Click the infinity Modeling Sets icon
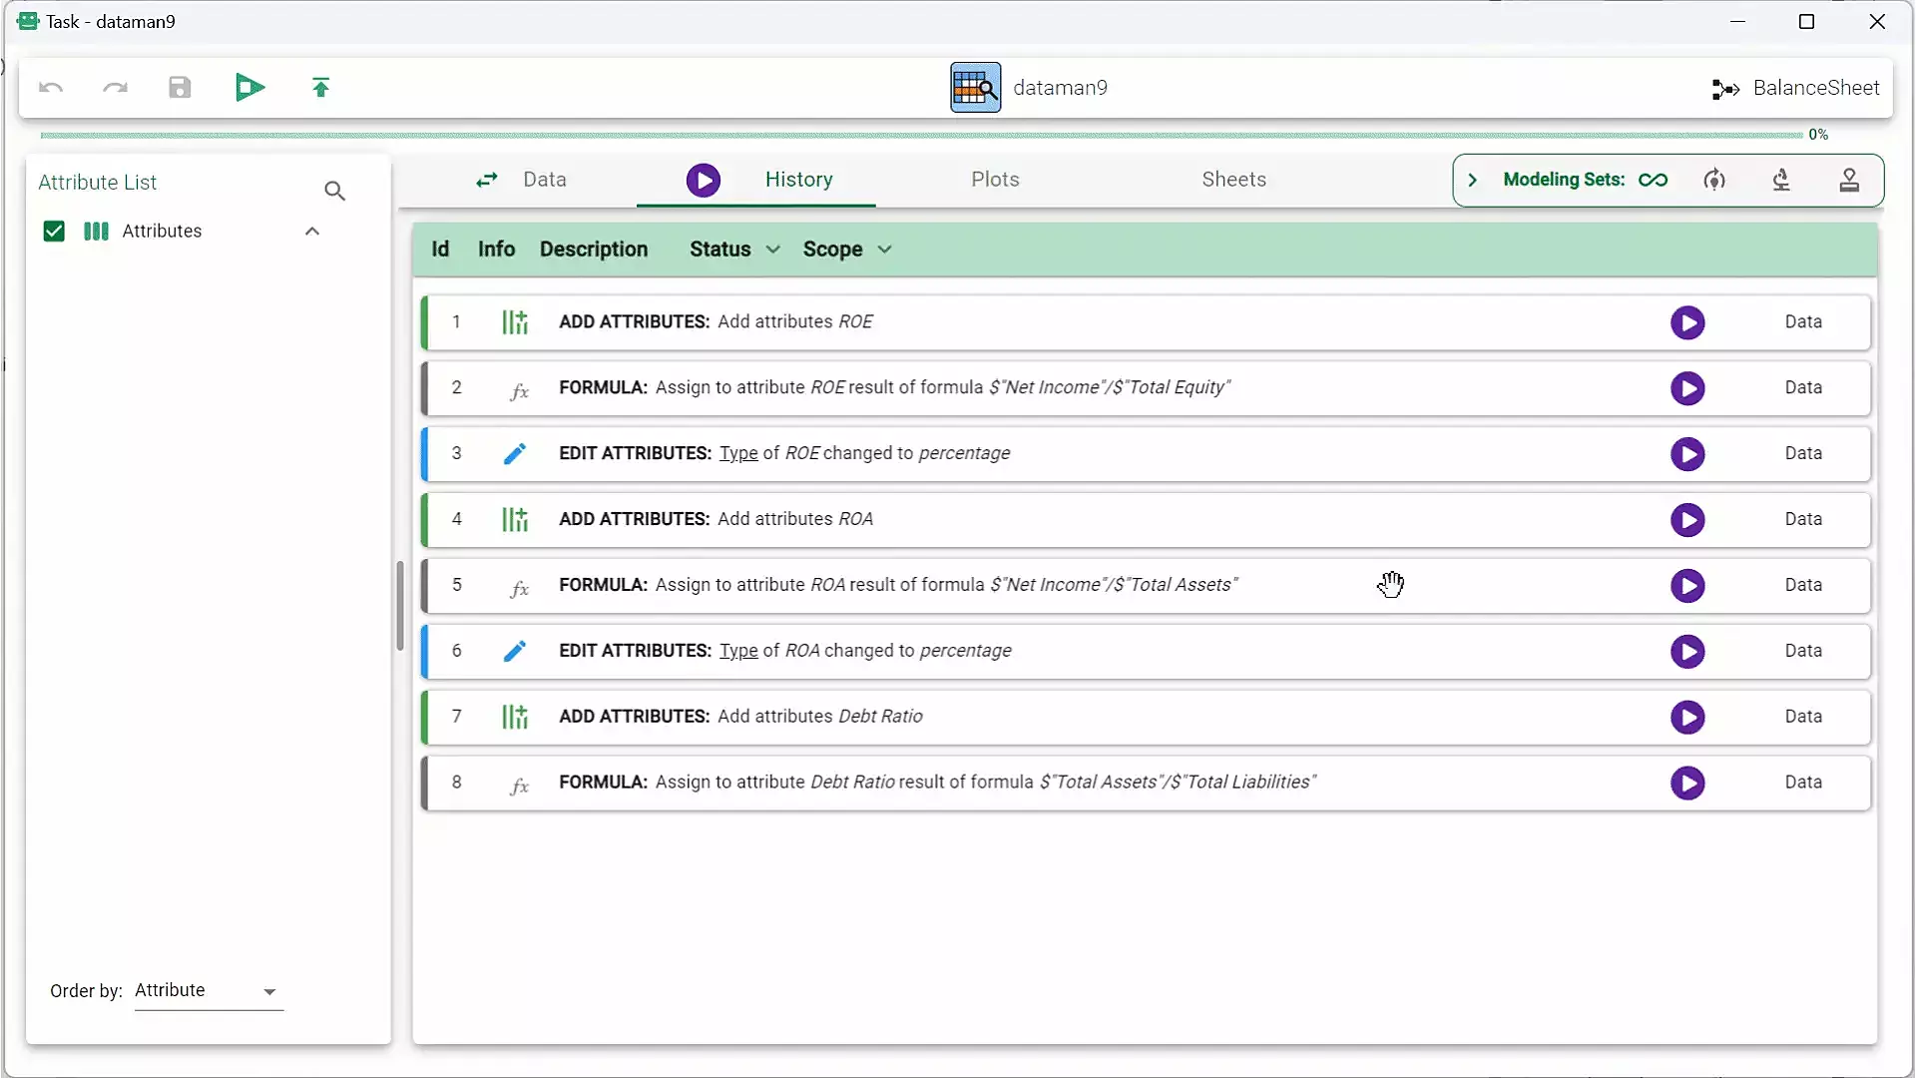This screenshot has height=1078, width=1916. click(1653, 181)
